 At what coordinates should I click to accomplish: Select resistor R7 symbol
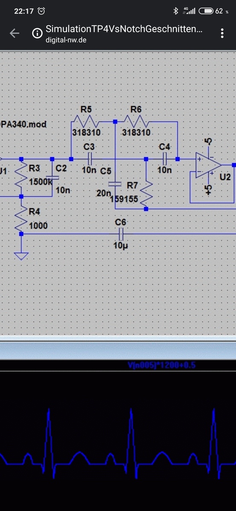[x=146, y=194]
